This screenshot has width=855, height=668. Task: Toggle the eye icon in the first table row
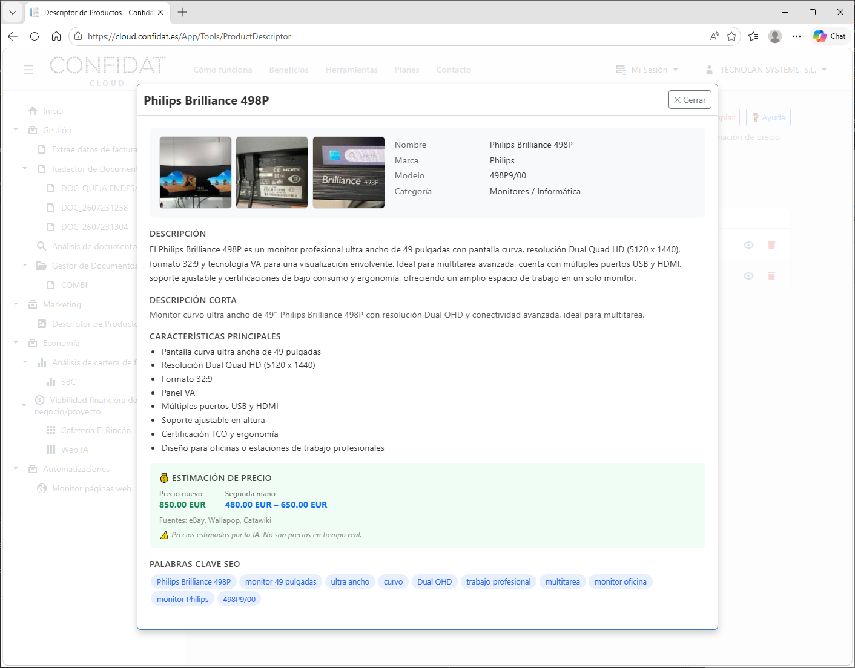click(749, 245)
